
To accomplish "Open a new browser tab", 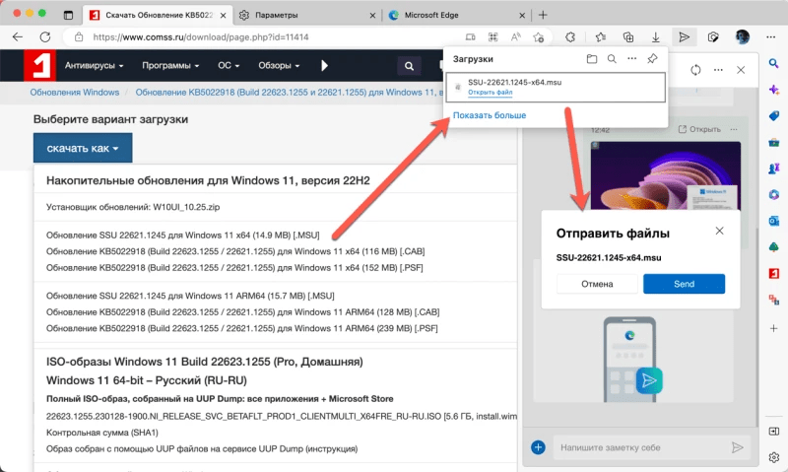I will (x=543, y=15).
